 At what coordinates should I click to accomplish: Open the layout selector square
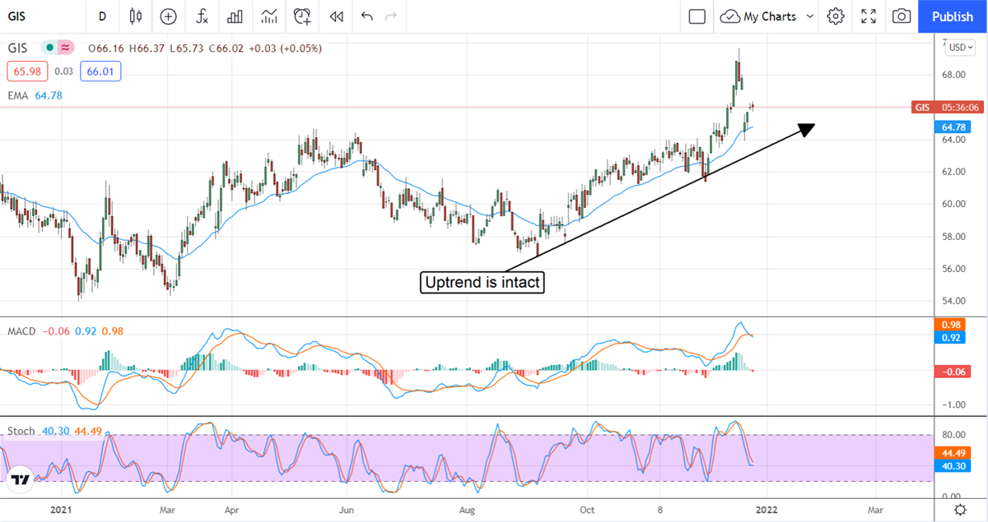point(697,16)
